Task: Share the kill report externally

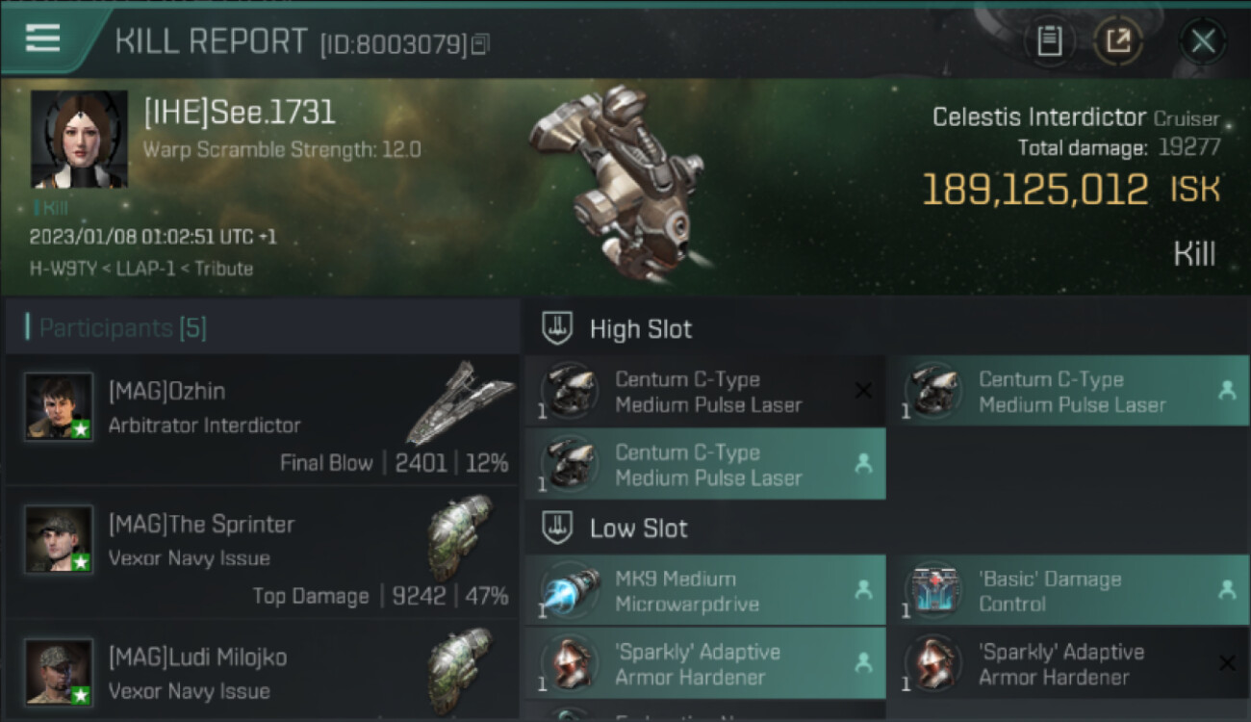Action: [1118, 40]
